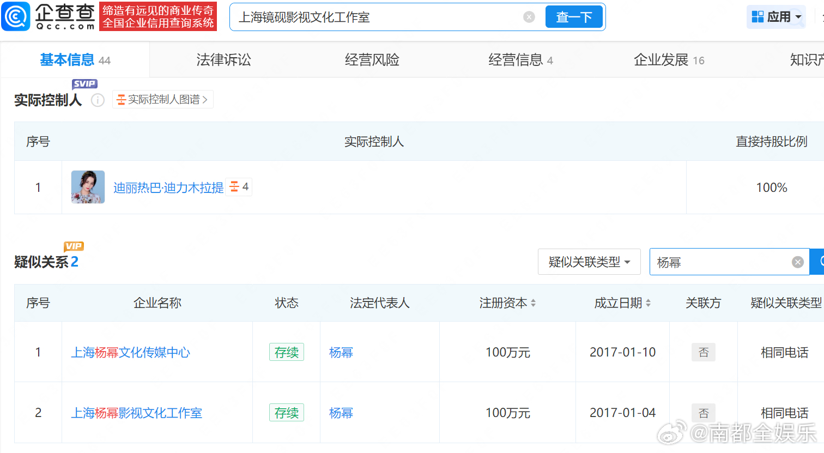Click the 100万元 capital cell for 上海杨幂文化传媒中心
This screenshot has width=824, height=453.
point(508,353)
